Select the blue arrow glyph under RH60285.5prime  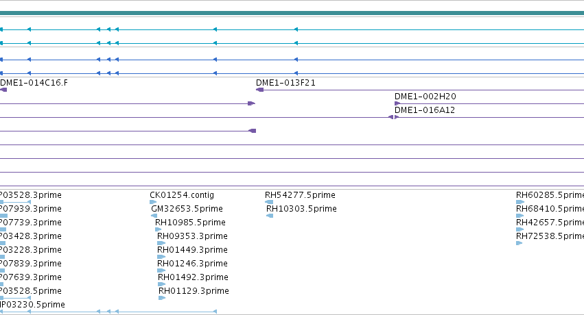[x=520, y=202]
